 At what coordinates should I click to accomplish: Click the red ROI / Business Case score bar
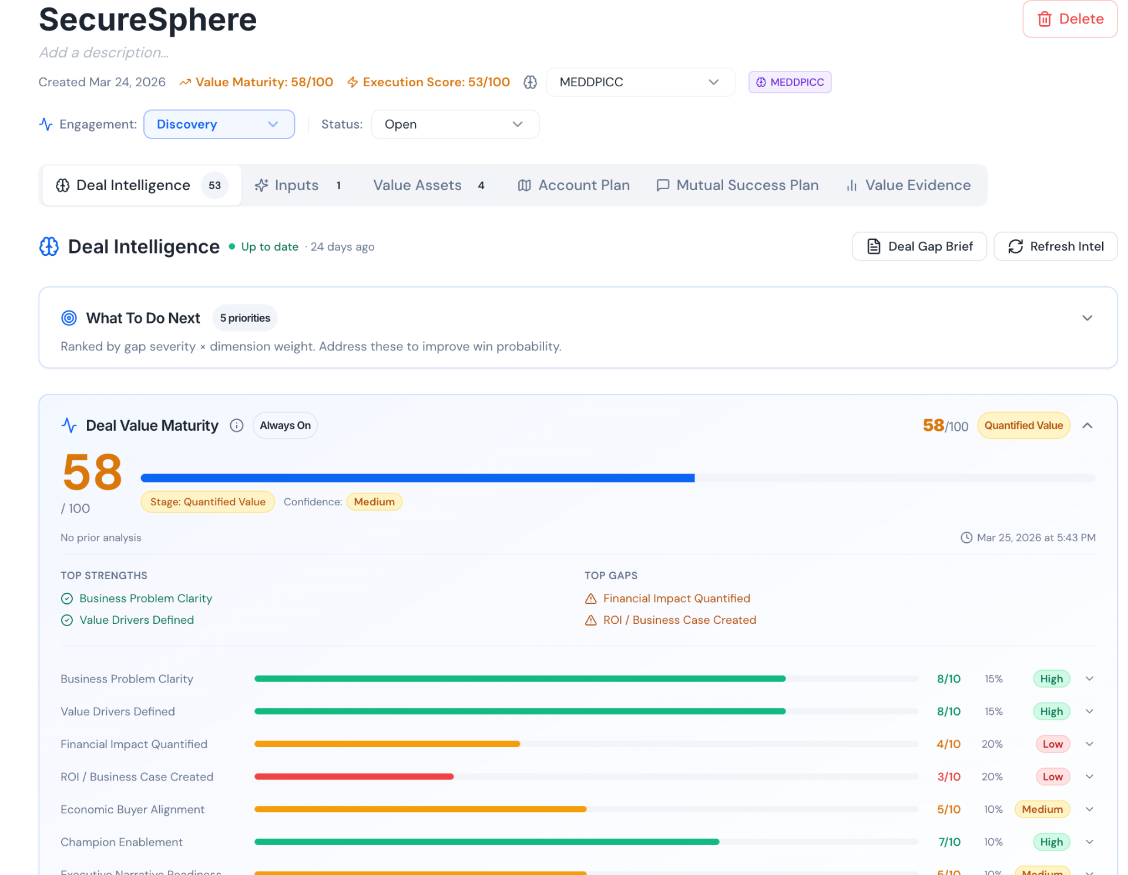point(354,776)
